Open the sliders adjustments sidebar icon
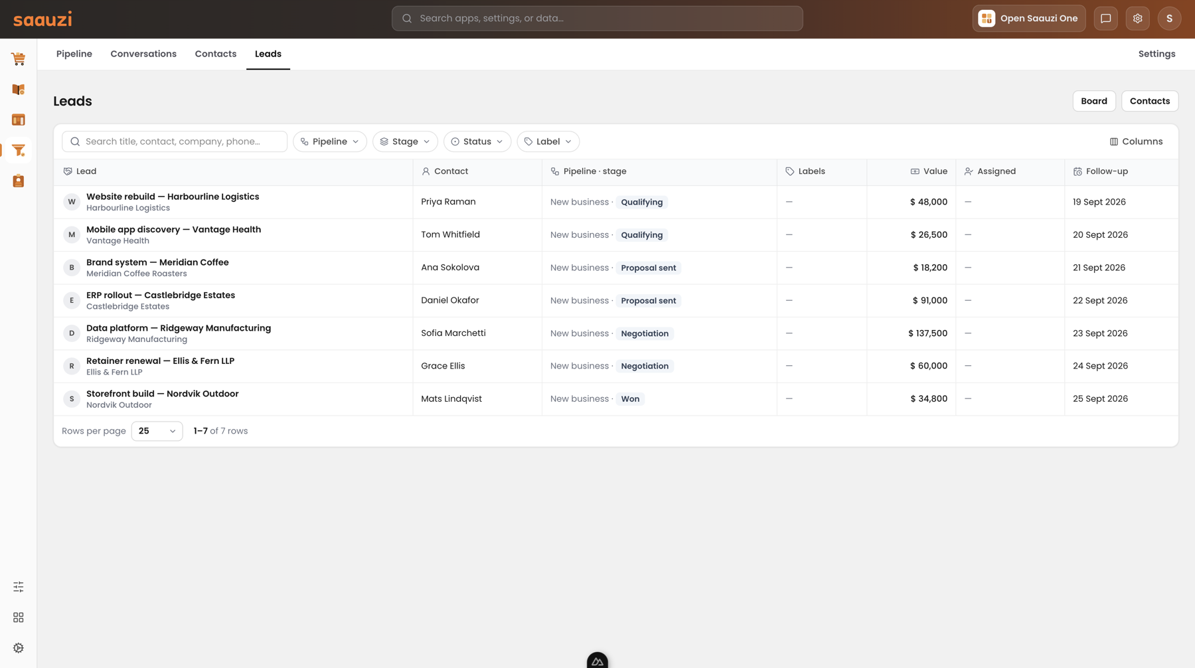This screenshot has width=1195, height=668. [19, 587]
